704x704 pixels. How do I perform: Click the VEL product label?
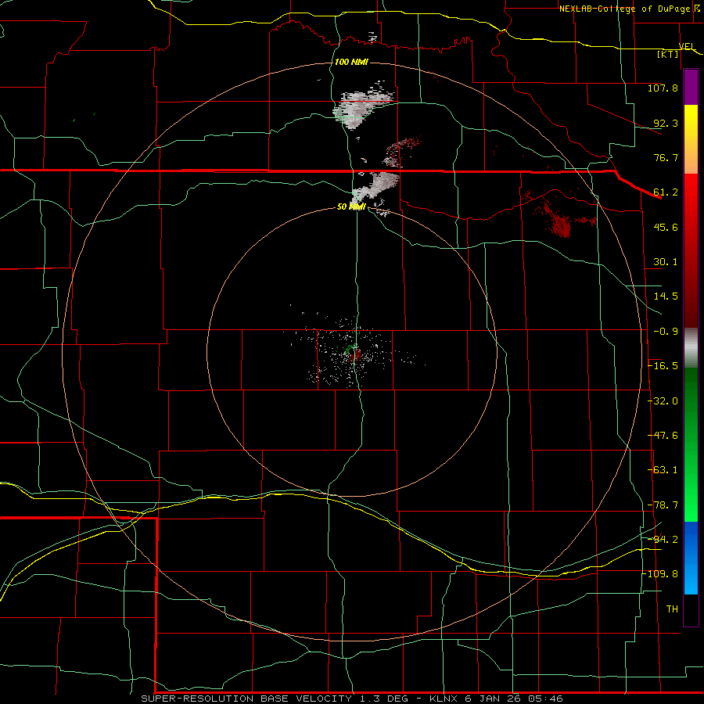coord(686,46)
